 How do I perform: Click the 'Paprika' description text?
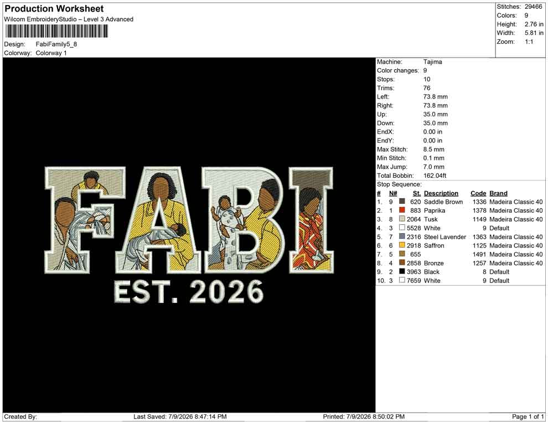click(x=435, y=210)
